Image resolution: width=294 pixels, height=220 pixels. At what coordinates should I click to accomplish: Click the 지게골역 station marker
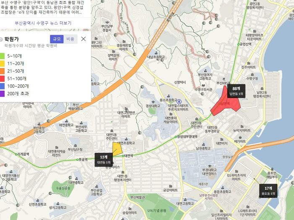[x=16, y=155]
